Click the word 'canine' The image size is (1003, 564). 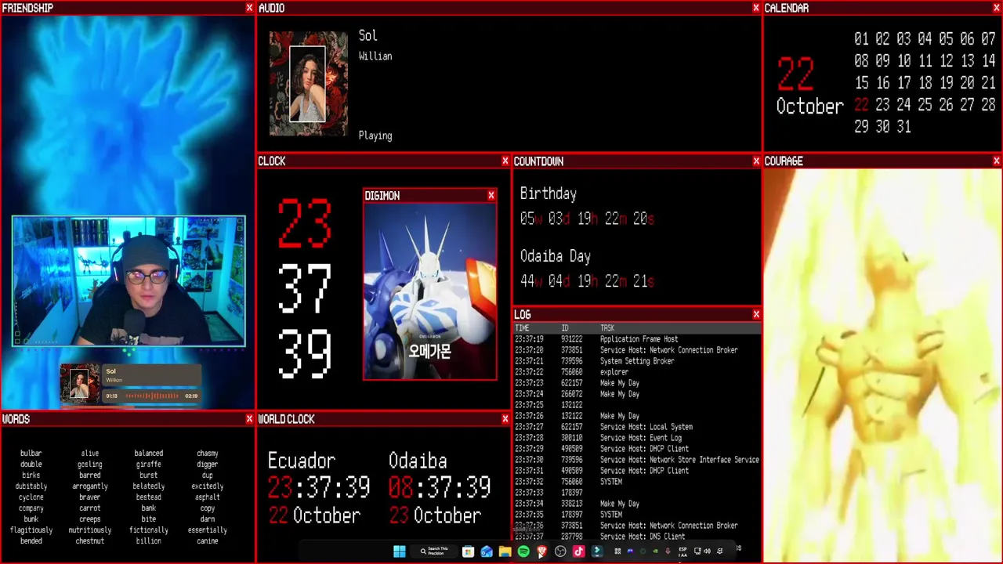[x=207, y=541]
